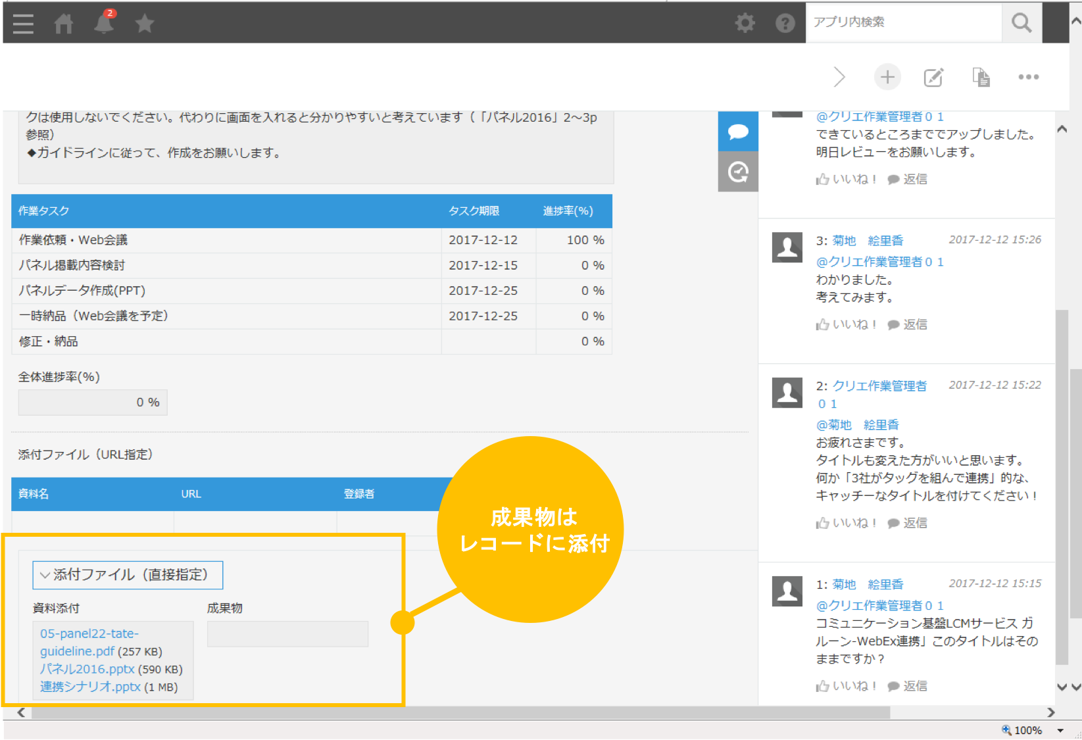Open the record options ellipsis menu
Image resolution: width=1082 pixels, height=740 pixels.
pos(1028,77)
